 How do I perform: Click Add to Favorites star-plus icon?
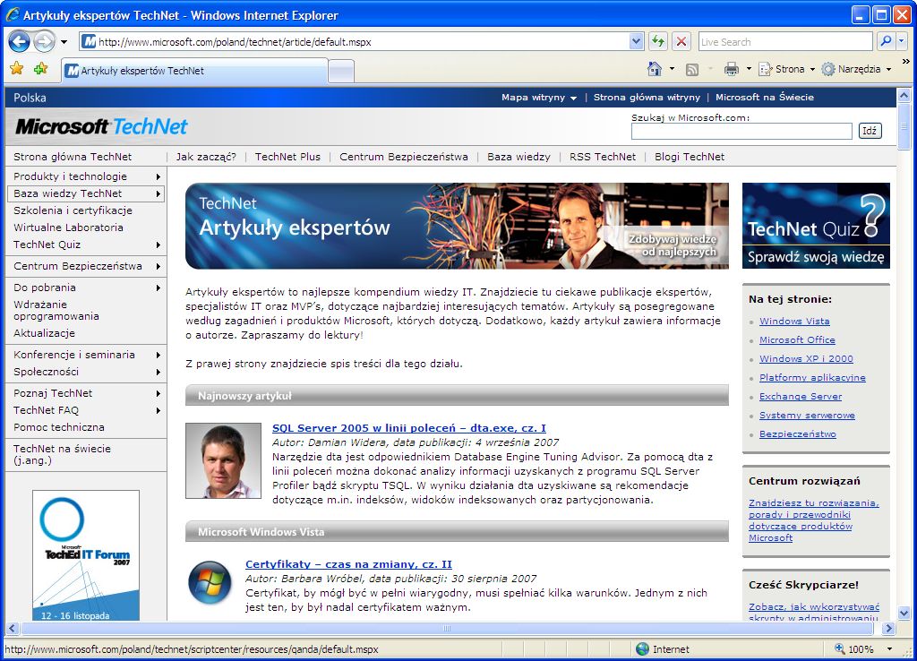tap(41, 69)
